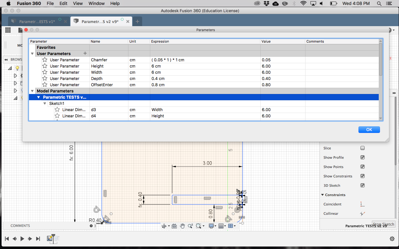Select the Parametr...S v2 v9* tab
This screenshot has height=249, width=399.
pos(101,21)
